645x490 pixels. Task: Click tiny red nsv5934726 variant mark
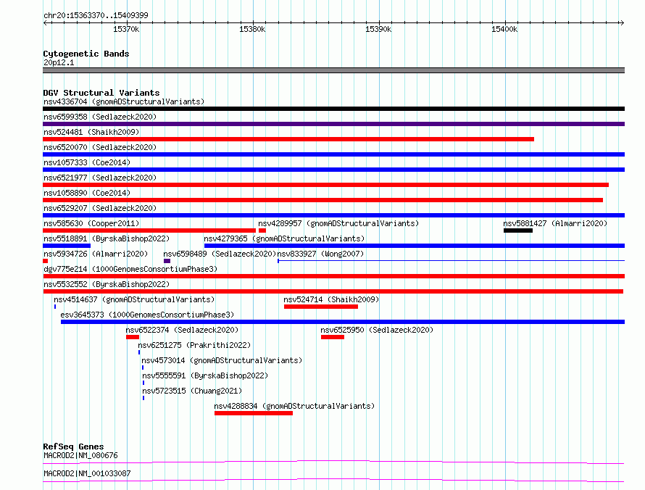(x=45, y=261)
